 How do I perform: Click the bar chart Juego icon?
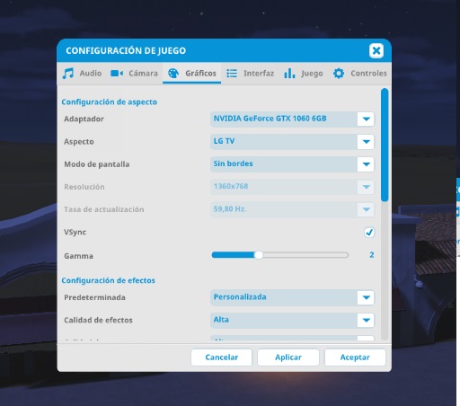tap(289, 73)
